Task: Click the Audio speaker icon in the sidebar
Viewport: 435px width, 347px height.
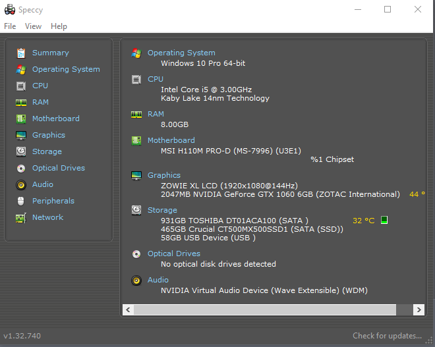Action: click(x=21, y=185)
